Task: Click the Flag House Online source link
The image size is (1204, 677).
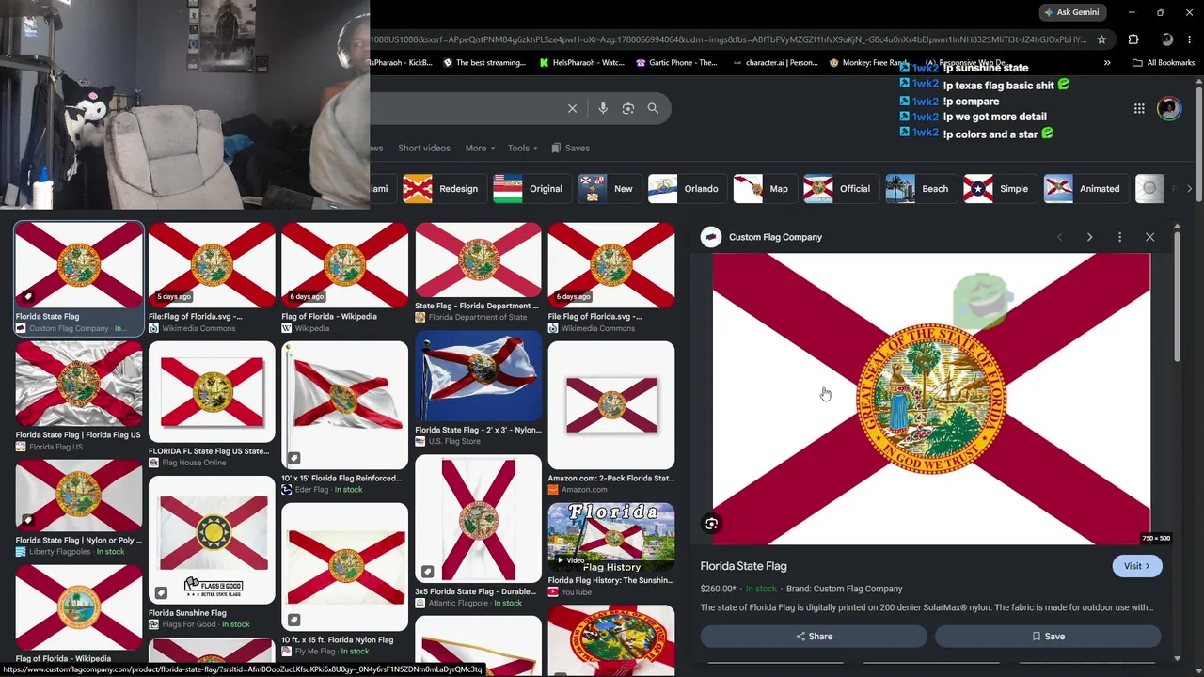Action: coord(194,463)
